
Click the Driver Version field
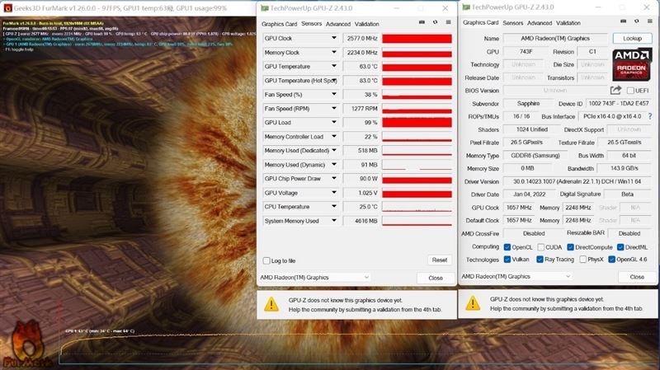pyautogui.click(x=577, y=181)
